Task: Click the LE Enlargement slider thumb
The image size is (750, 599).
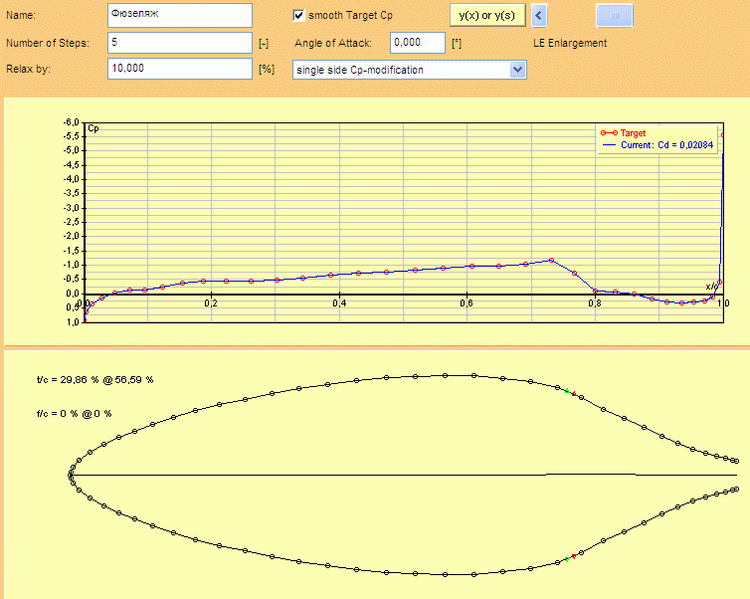Action: click(x=614, y=16)
